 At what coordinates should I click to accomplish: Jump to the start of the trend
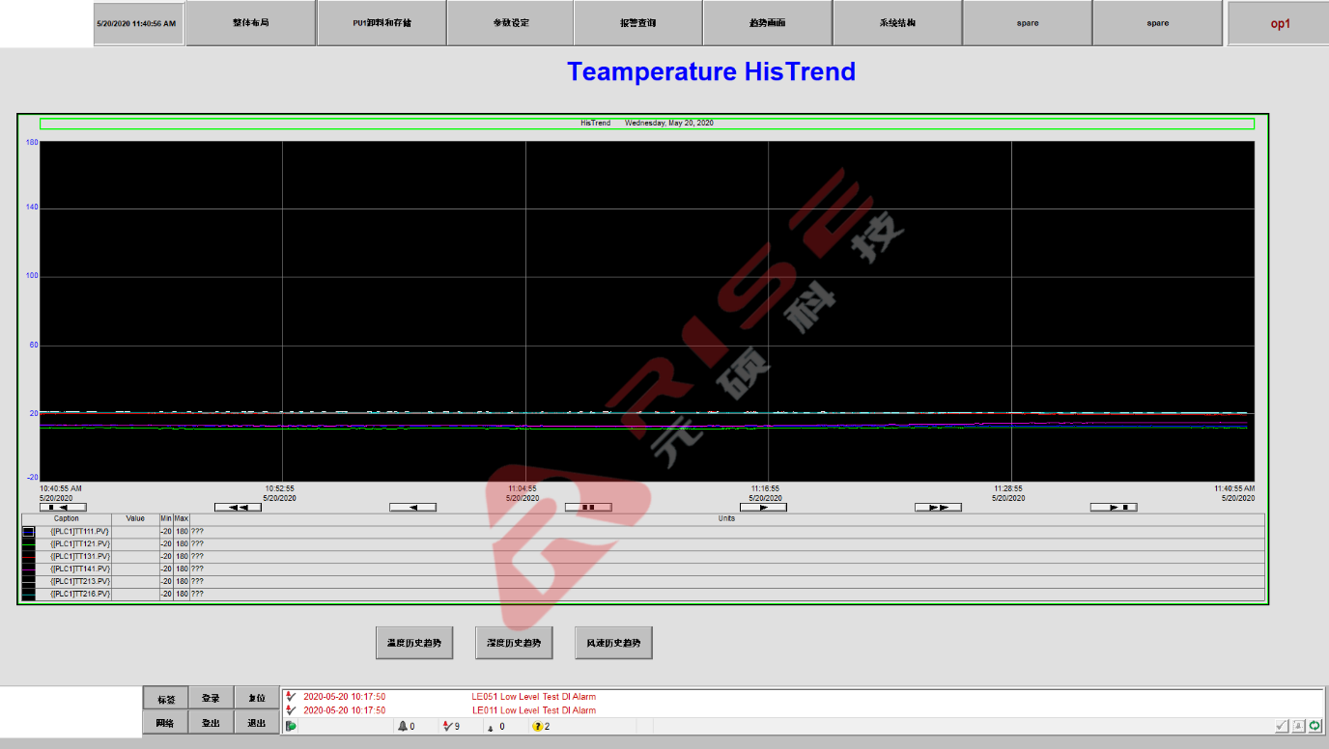63,507
